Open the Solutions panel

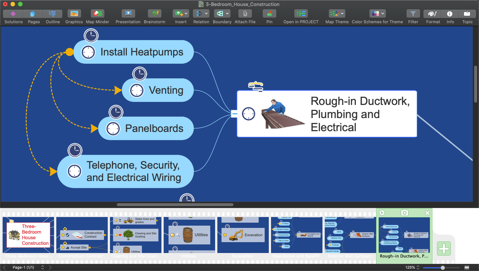pos(13,14)
